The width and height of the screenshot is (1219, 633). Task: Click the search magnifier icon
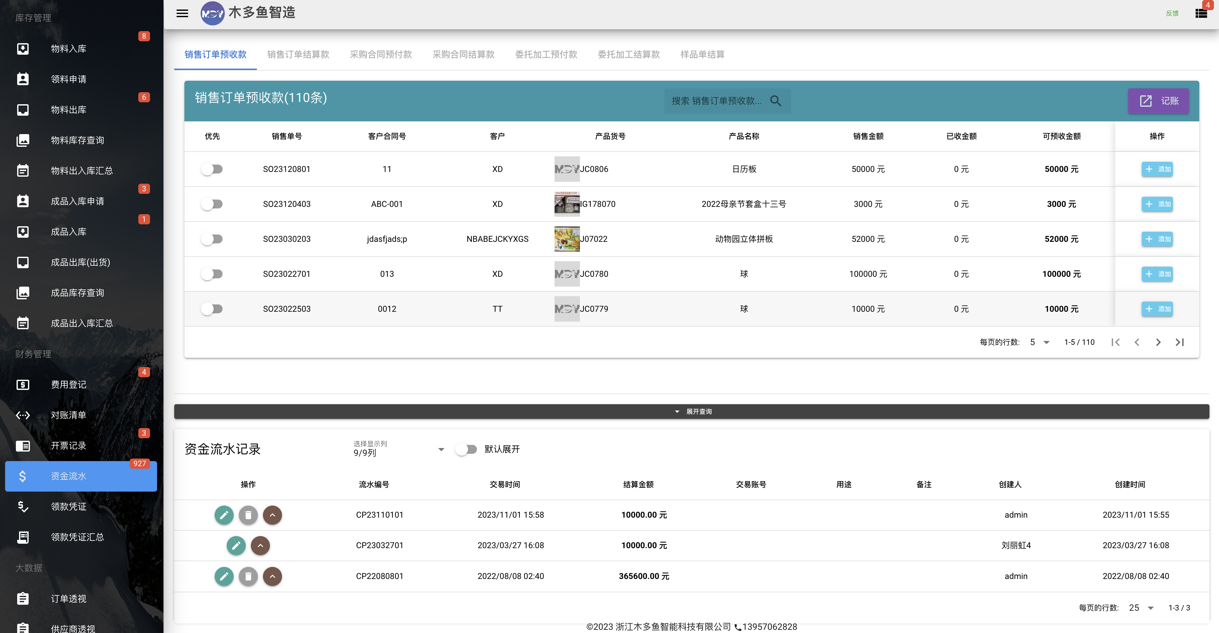(775, 101)
